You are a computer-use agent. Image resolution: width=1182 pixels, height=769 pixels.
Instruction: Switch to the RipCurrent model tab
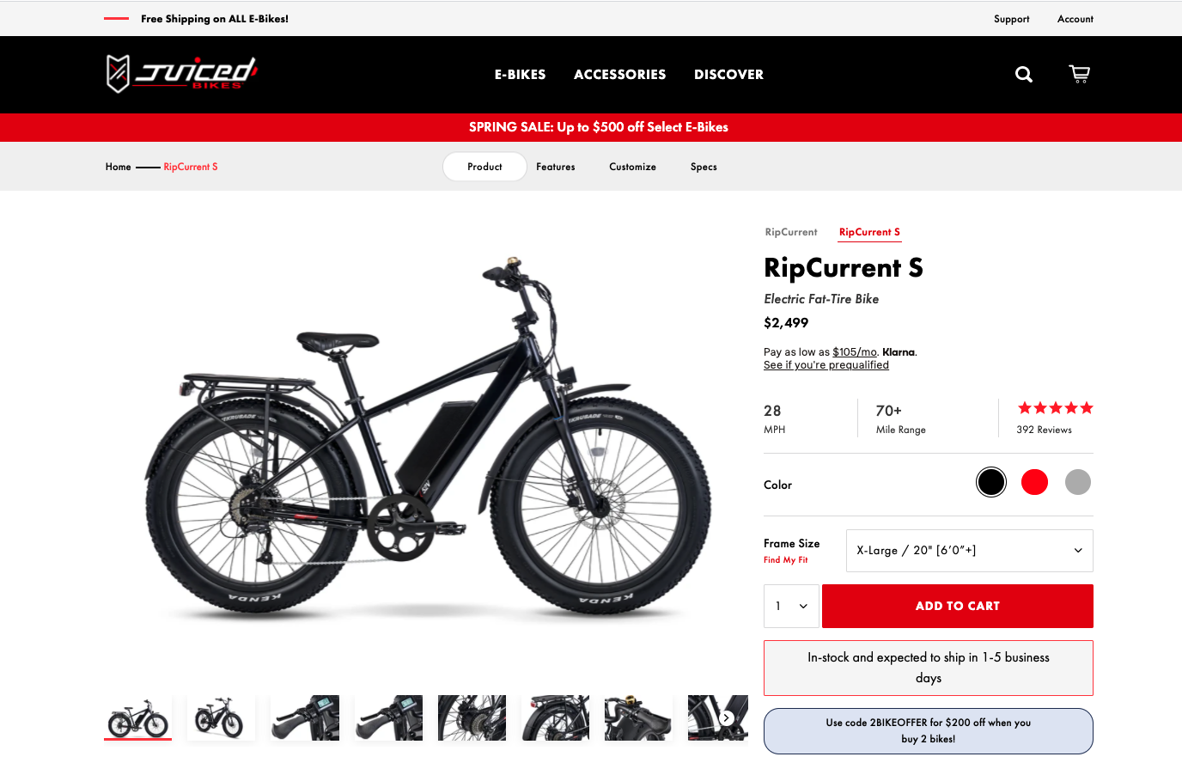791,232
